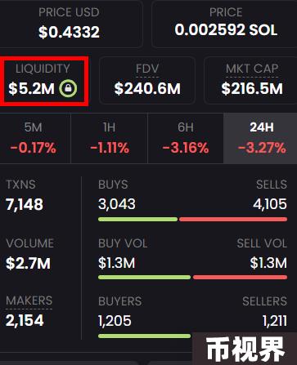Click the liquidity lock icon
Screen dimensions: 297x365
coord(68,88)
